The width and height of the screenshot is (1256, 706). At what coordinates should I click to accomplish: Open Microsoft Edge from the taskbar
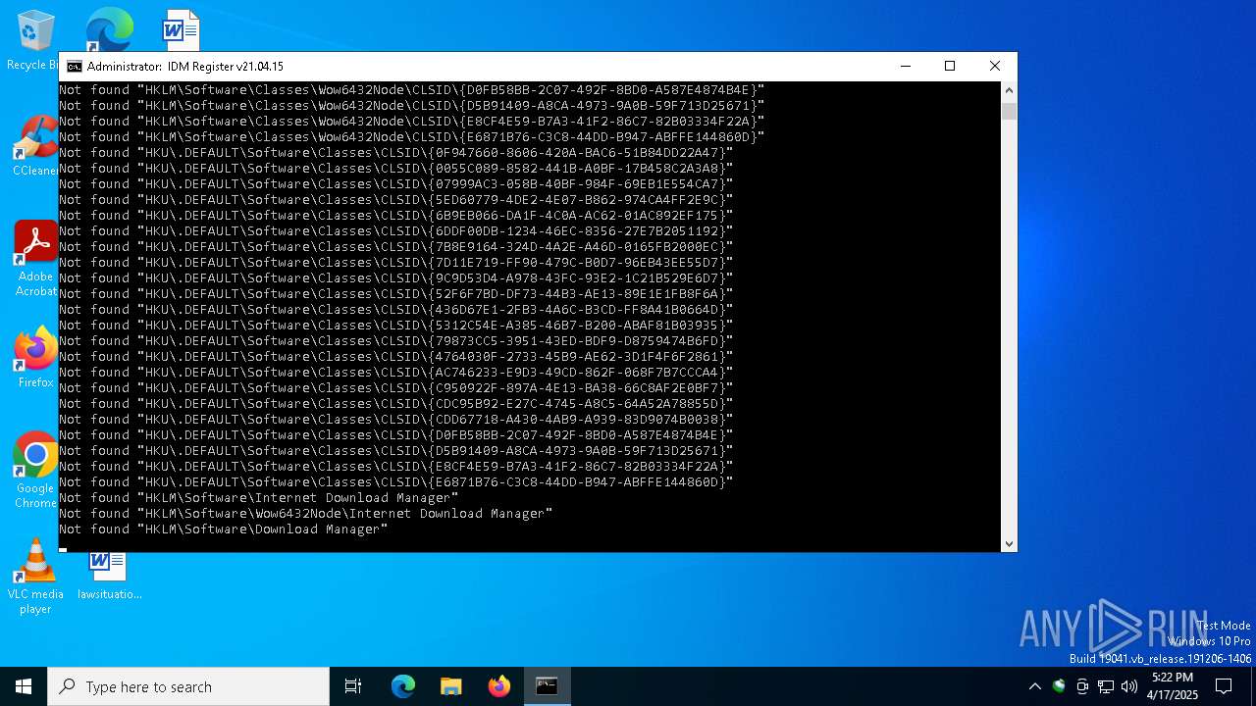pyautogui.click(x=403, y=686)
